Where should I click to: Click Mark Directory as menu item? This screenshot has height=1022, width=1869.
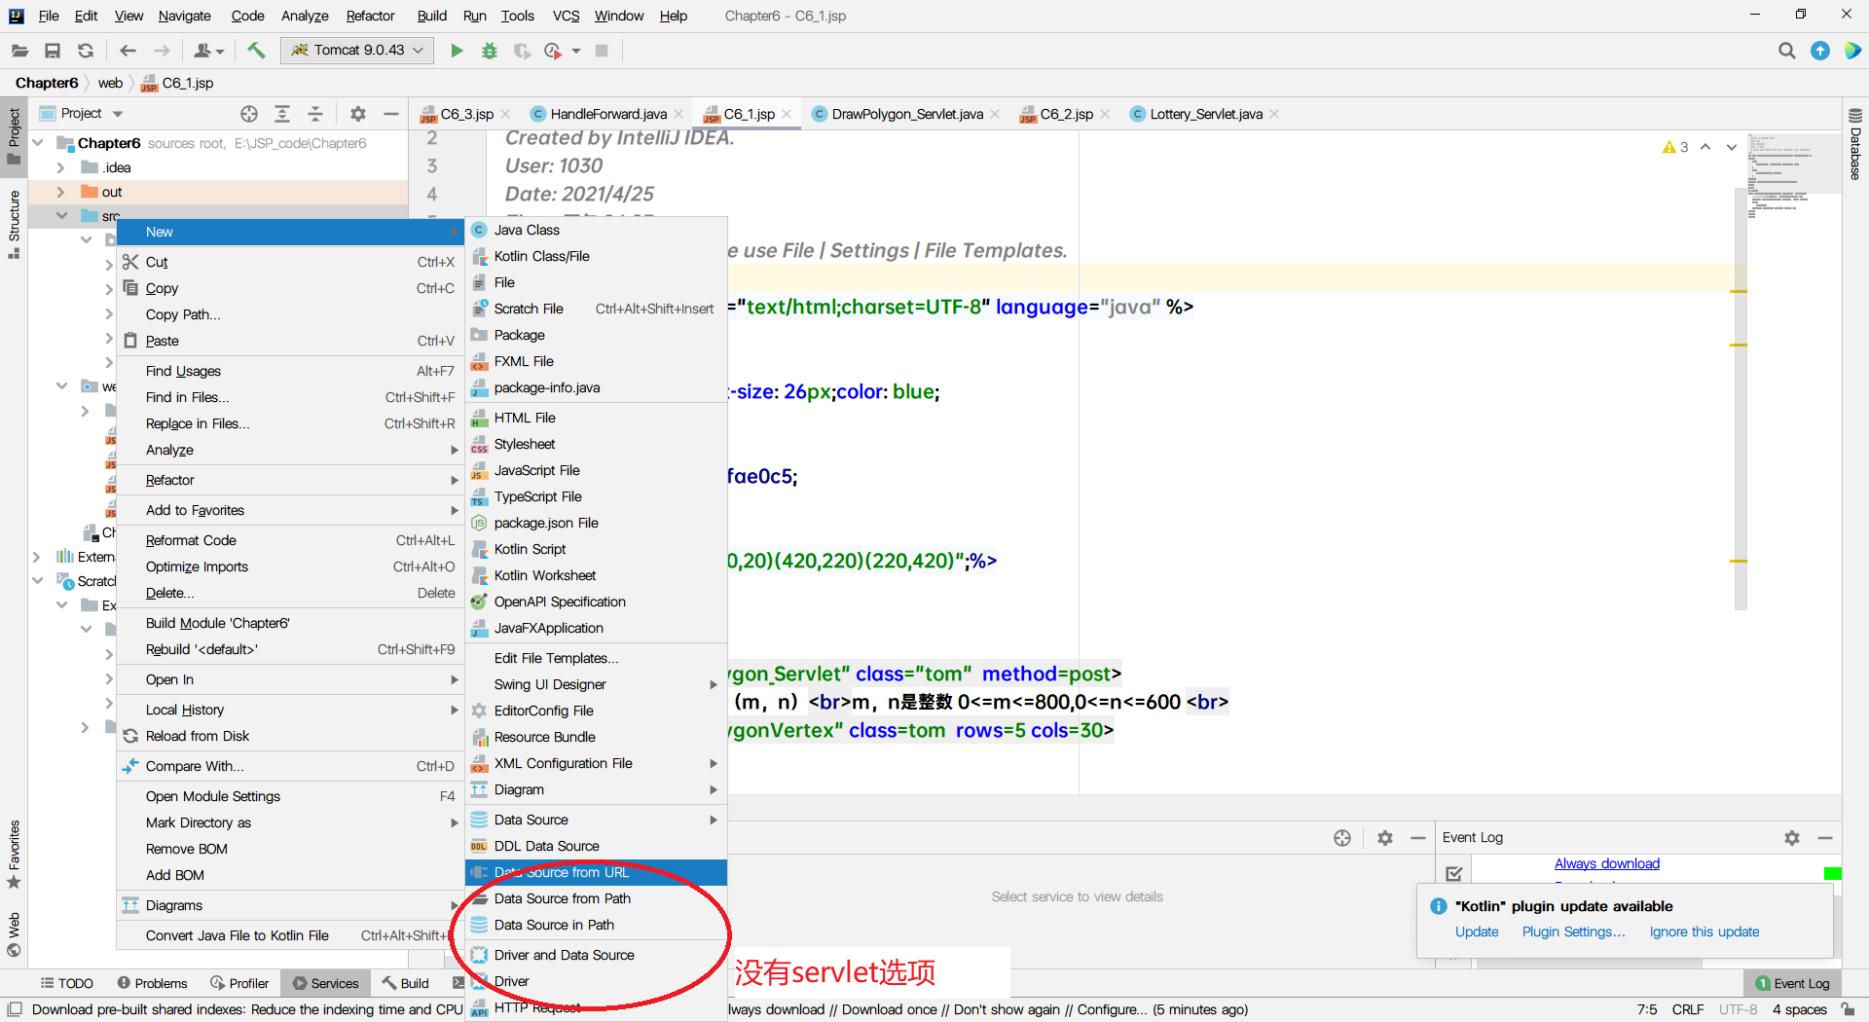pyautogui.click(x=289, y=822)
